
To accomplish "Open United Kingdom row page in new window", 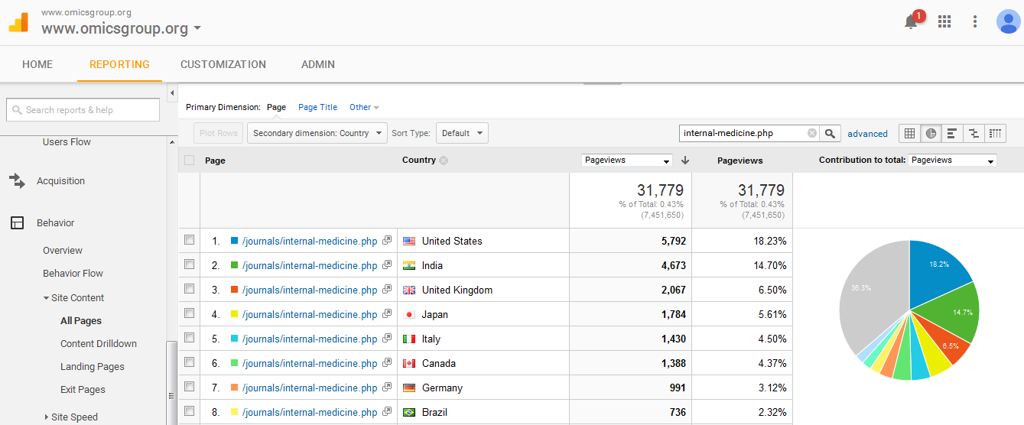I will pyautogui.click(x=387, y=289).
